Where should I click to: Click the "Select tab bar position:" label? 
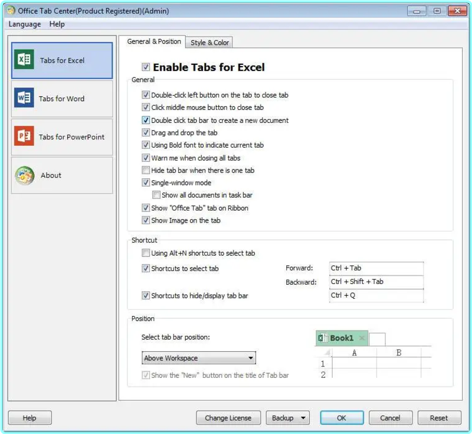click(x=175, y=337)
